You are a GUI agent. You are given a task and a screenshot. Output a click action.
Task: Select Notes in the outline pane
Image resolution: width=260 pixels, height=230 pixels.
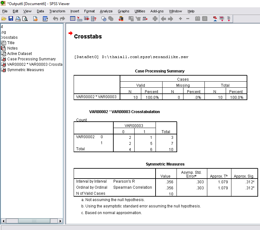(12, 48)
